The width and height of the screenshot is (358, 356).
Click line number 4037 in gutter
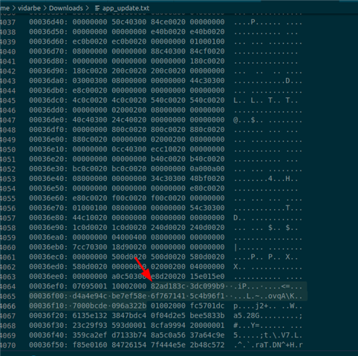click(x=7, y=22)
